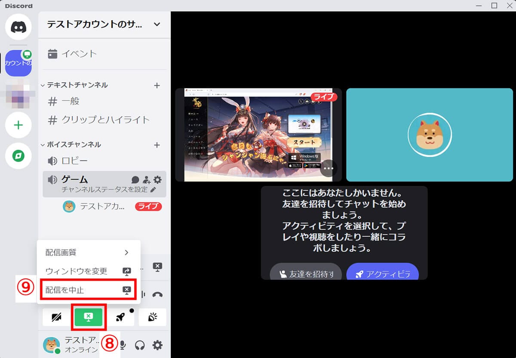516x358 pixels.
Task: Click アクティビティ button
Action: pos(382,271)
